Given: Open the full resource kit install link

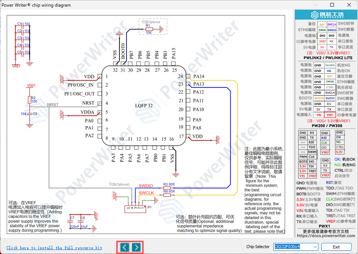Looking at the screenshot, I should (x=54, y=248).
